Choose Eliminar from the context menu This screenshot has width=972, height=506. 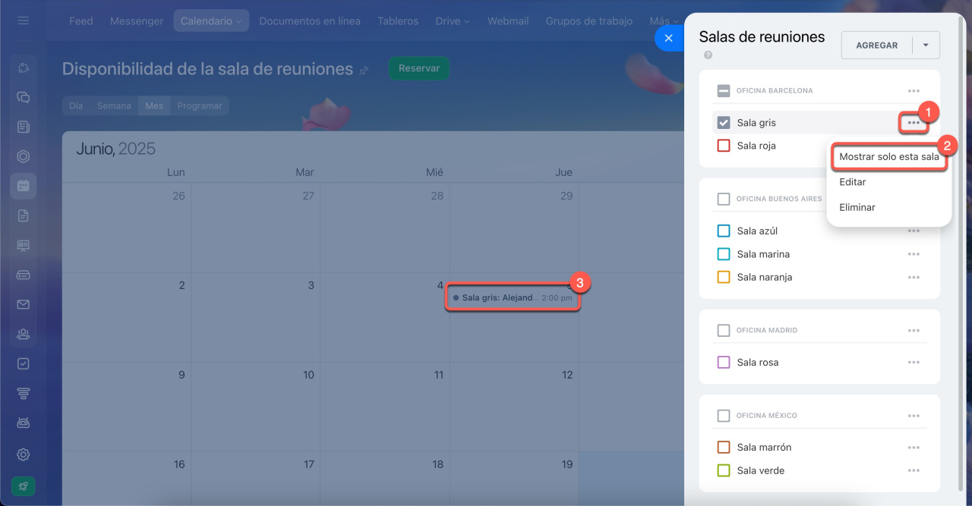click(x=857, y=207)
